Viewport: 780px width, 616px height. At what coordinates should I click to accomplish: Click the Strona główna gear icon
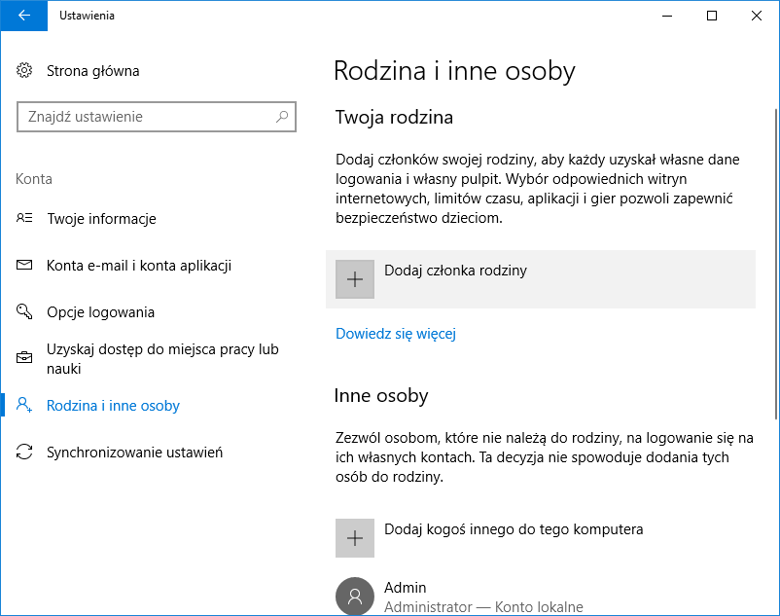[25, 71]
